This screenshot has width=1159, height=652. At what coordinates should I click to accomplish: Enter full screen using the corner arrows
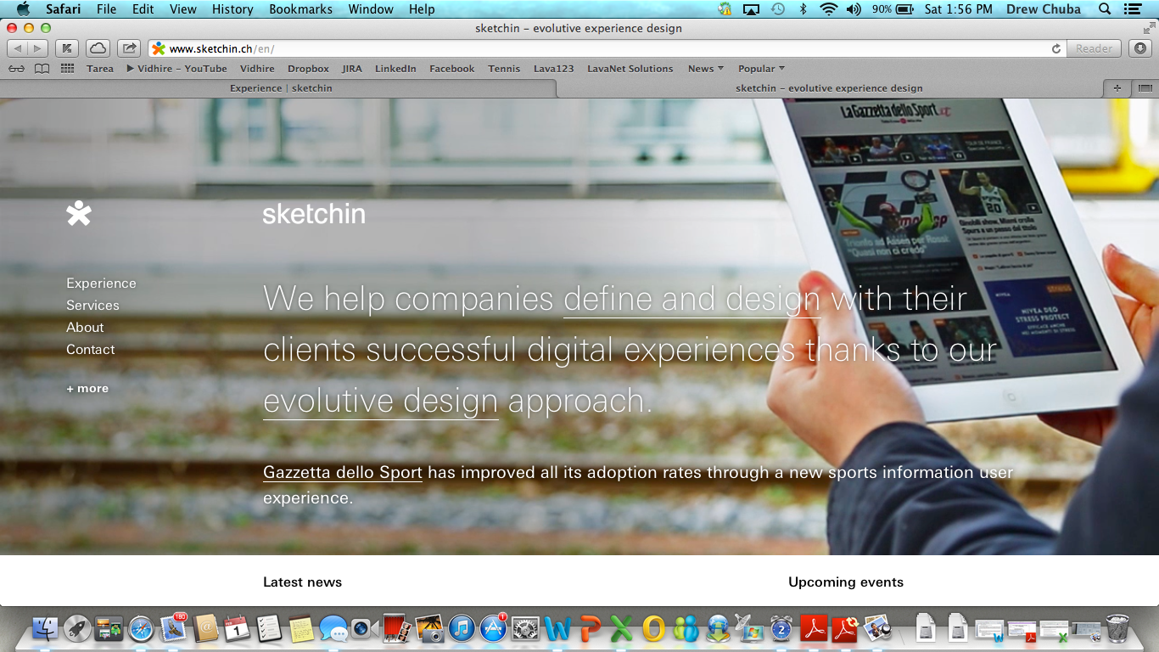pos(1149,28)
